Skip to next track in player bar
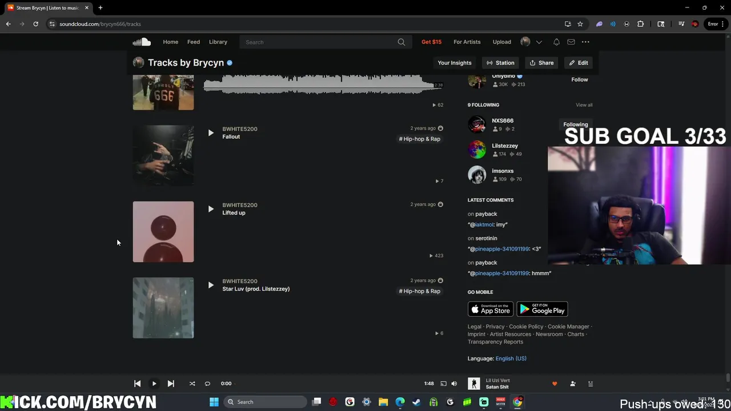Image resolution: width=731 pixels, height=411 pixels. tap(171, 384)
